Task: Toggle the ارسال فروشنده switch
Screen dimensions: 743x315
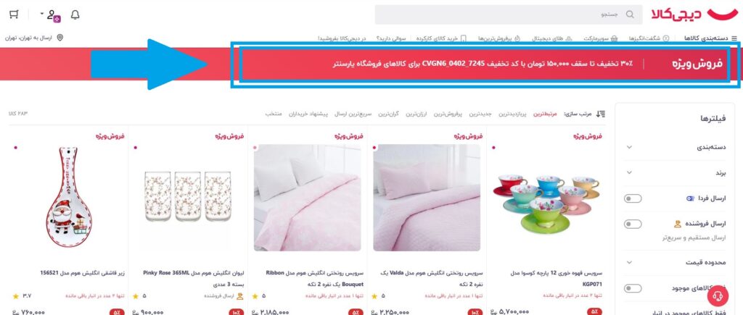Action: 633,224
